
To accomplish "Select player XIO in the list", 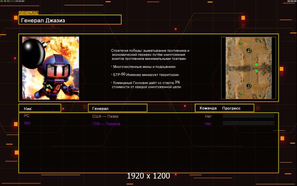I will click(x=27, y=123).
